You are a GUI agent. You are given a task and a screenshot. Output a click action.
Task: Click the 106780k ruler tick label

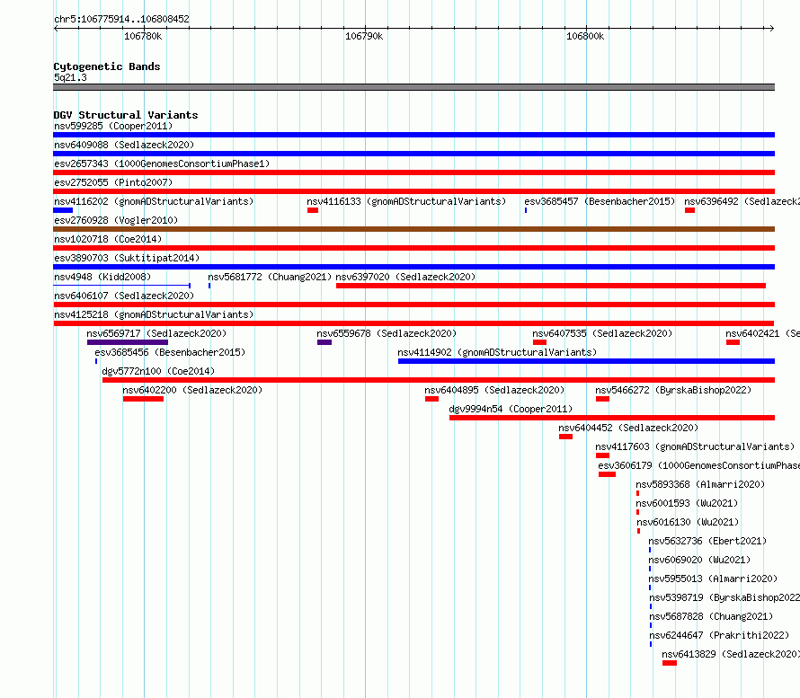[x=143, y=36]
